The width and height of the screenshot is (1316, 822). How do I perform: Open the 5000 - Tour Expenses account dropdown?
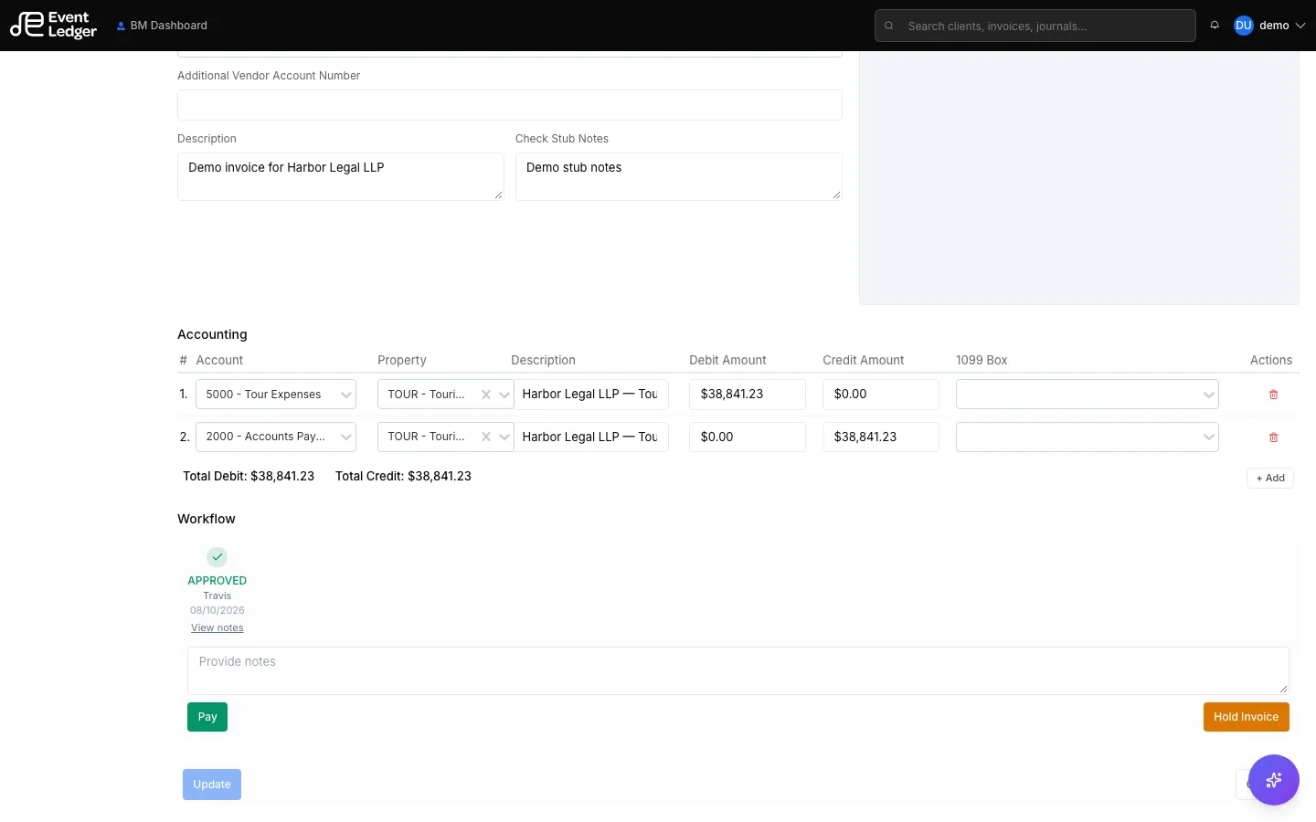[275, 395]
